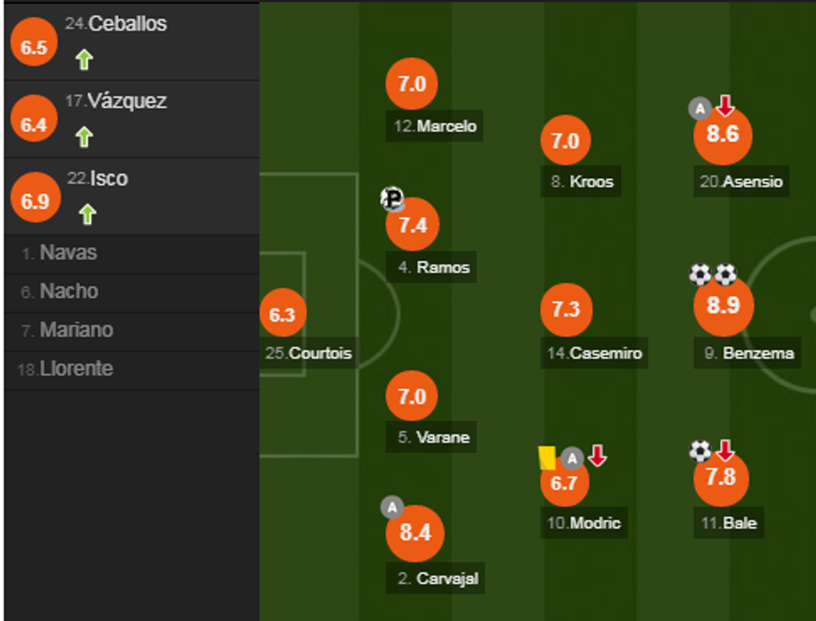
Task: Select the Marcelo player name label
Action: click(436, 127)
